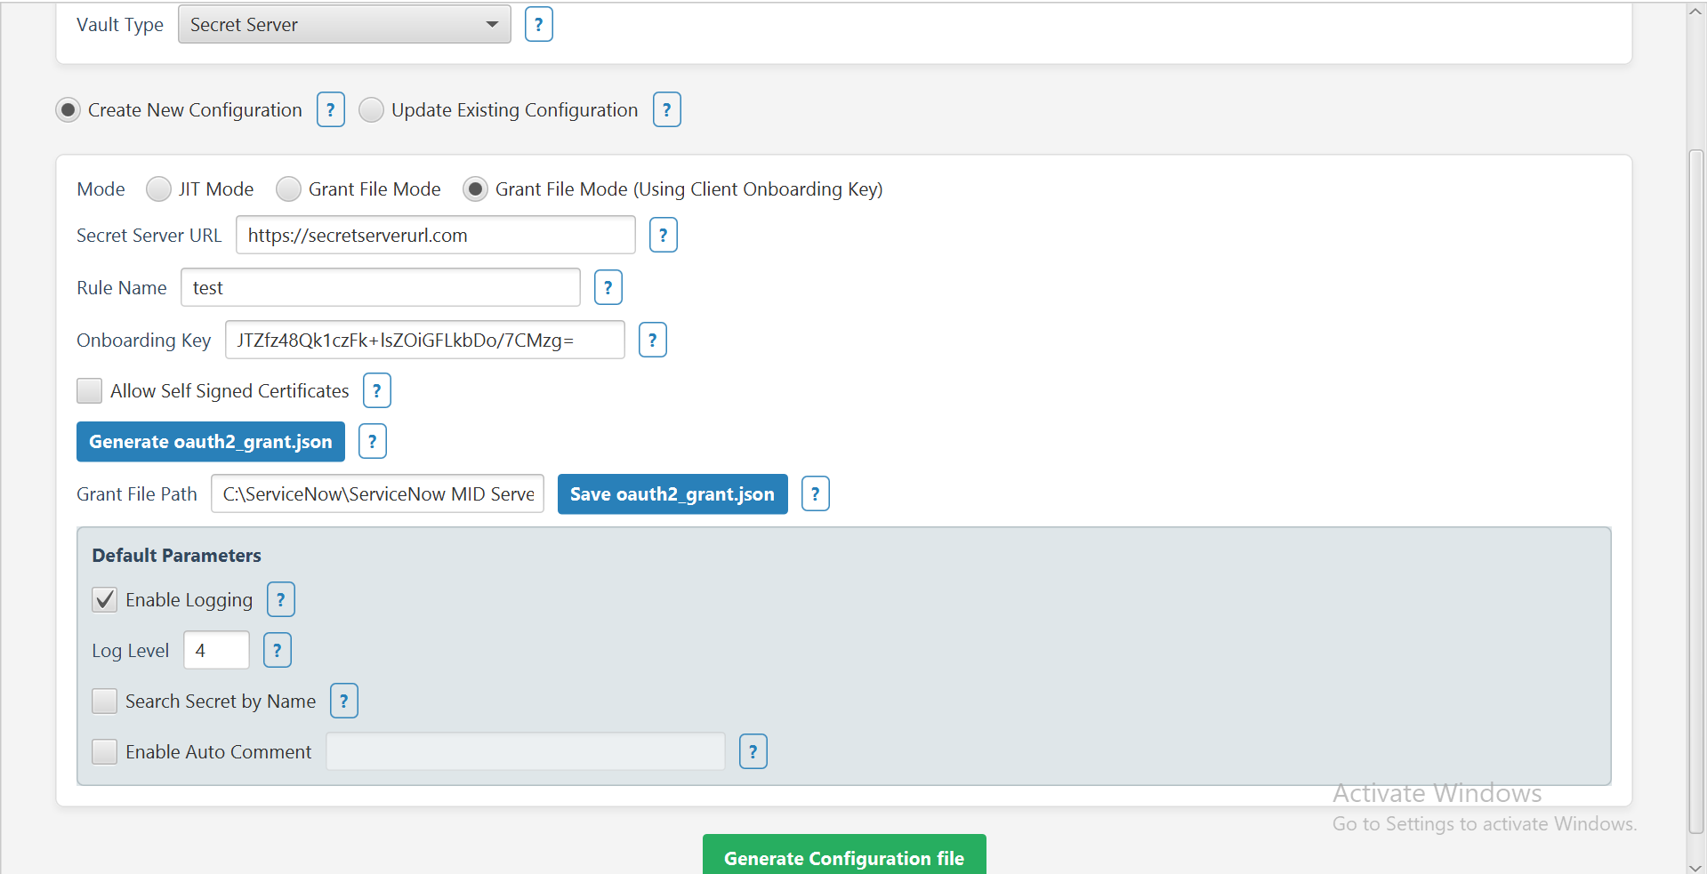Enable Allow Self Signed Certificates checkbox
The image size is (1707, 874).
(x=90, y=391)
